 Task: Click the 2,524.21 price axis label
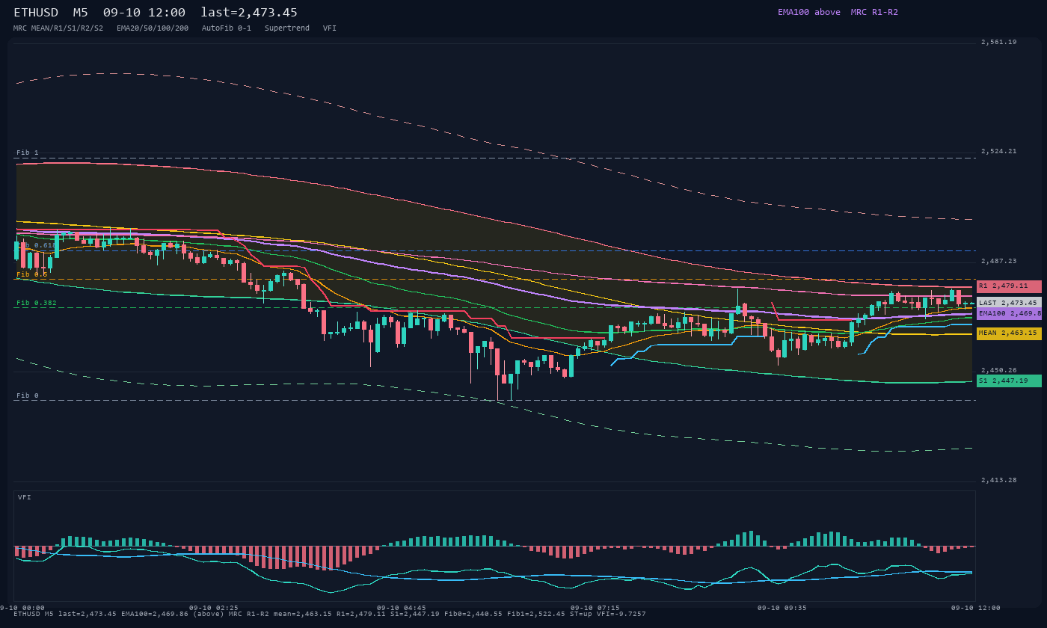999,151
